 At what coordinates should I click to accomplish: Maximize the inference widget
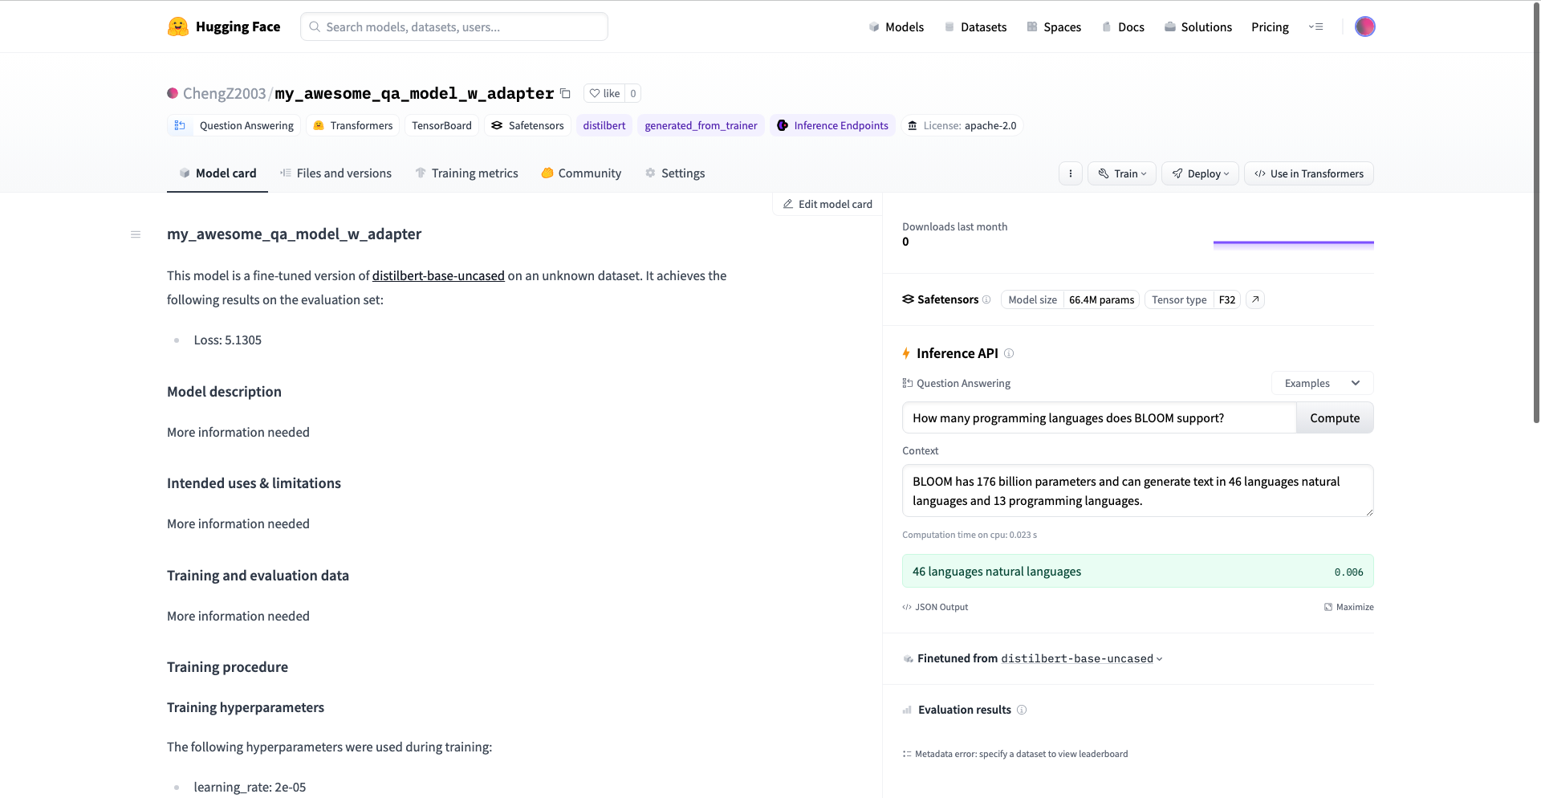pos(1348,607)
